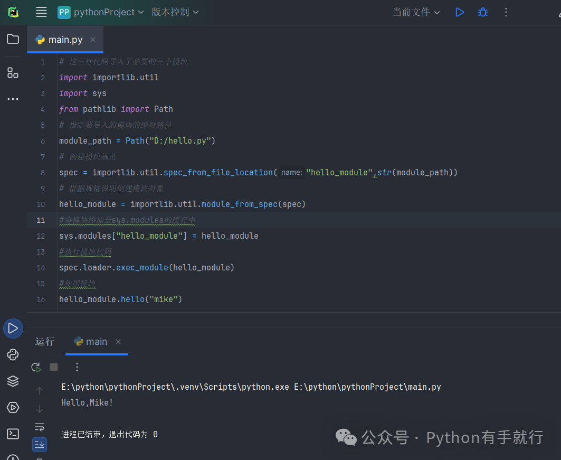Run the current file with play button
This screenshot has width=561, height=460.
pos(460,12)
